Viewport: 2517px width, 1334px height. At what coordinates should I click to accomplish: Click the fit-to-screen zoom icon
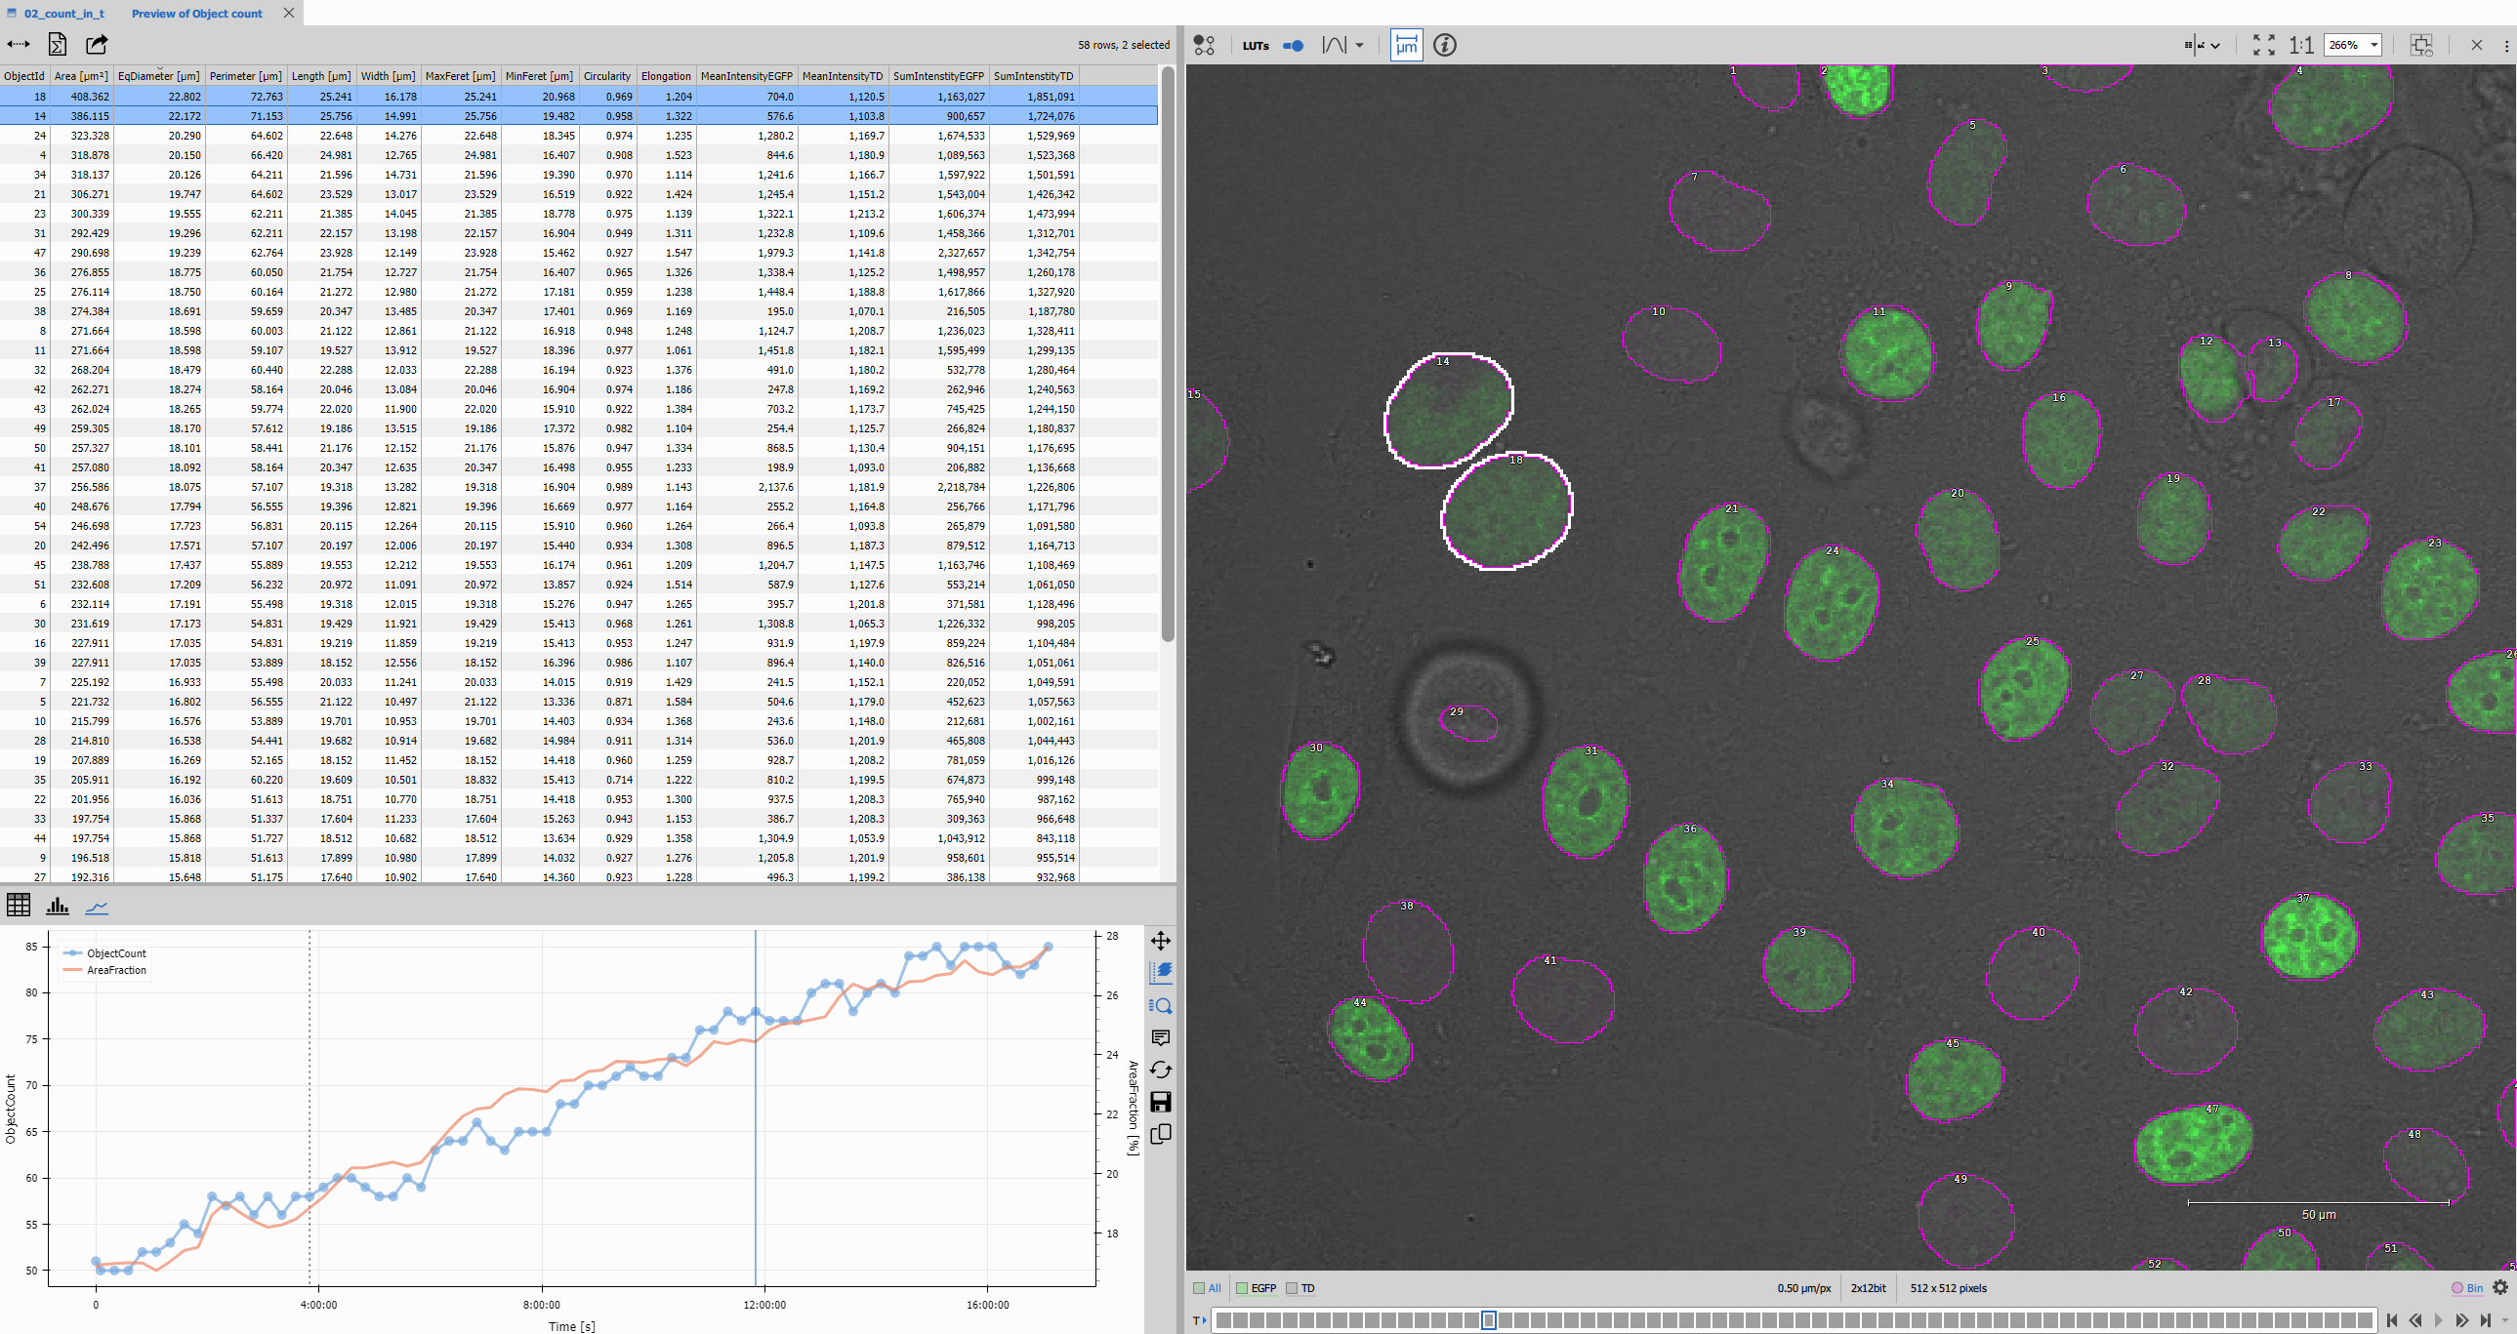pos(2263,46)
